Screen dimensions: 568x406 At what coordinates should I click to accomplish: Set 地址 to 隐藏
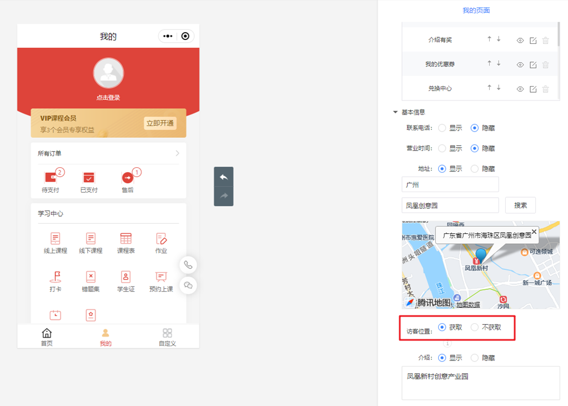click(475, 168)
